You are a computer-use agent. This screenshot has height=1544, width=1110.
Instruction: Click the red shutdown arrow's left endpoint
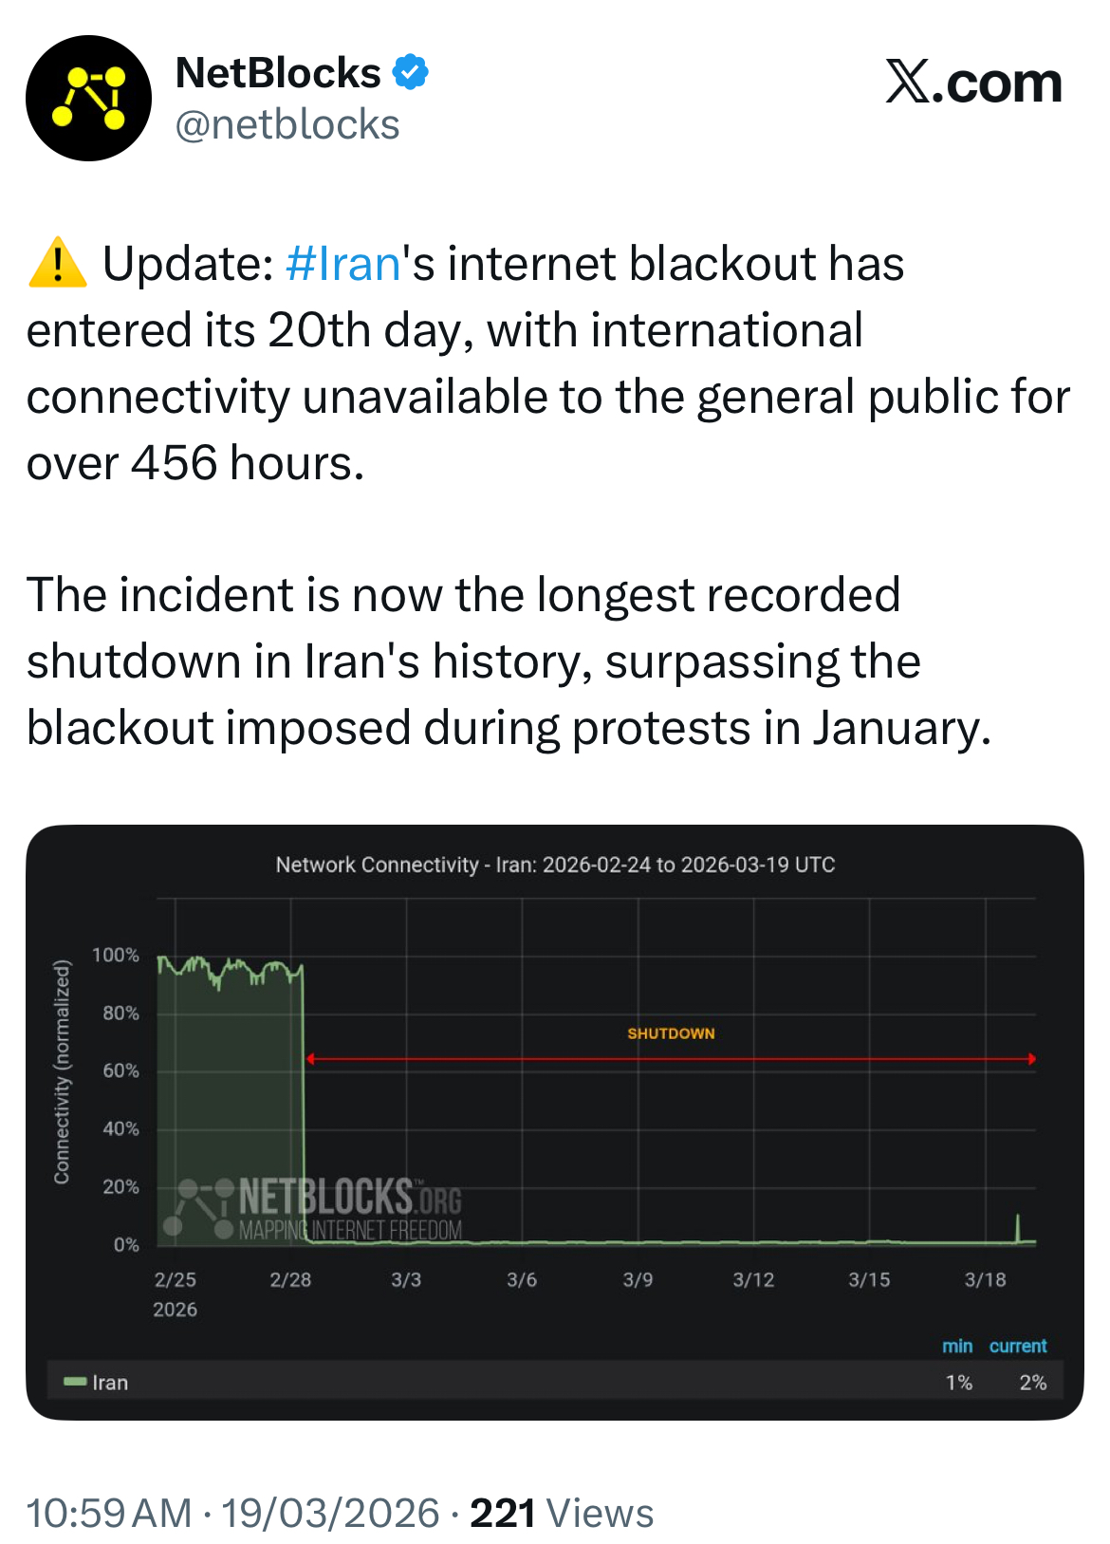click(x=309, y=1059)
